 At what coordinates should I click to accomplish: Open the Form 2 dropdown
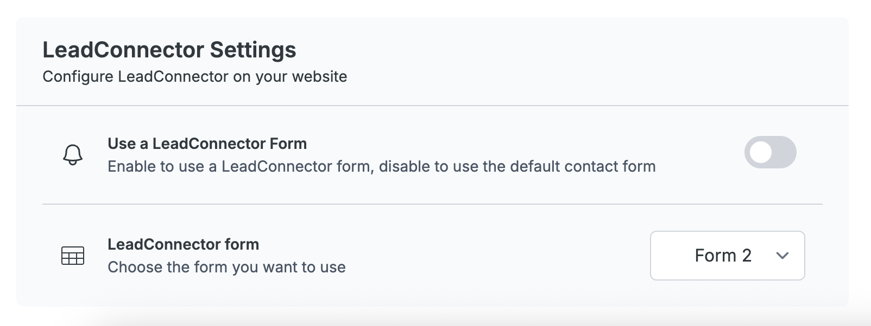click(727, 256)
